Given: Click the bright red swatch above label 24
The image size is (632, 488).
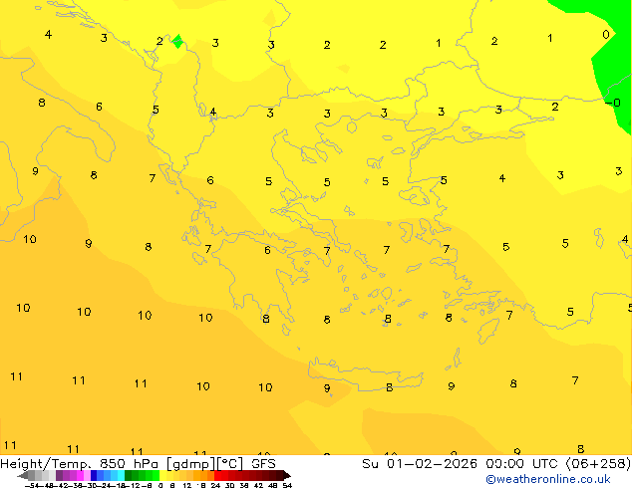Looking at the screenshot, I should click(217, 475).
